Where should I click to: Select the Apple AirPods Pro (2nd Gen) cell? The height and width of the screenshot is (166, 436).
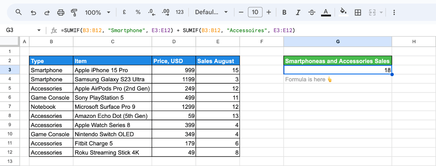(x=112, y=88)
